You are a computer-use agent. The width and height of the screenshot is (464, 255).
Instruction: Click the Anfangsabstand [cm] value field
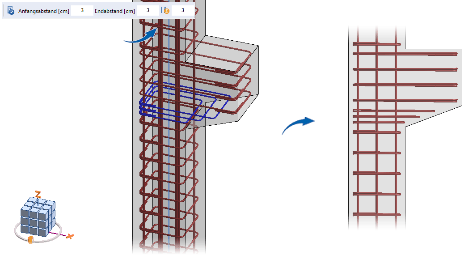[x=82, y=11]
